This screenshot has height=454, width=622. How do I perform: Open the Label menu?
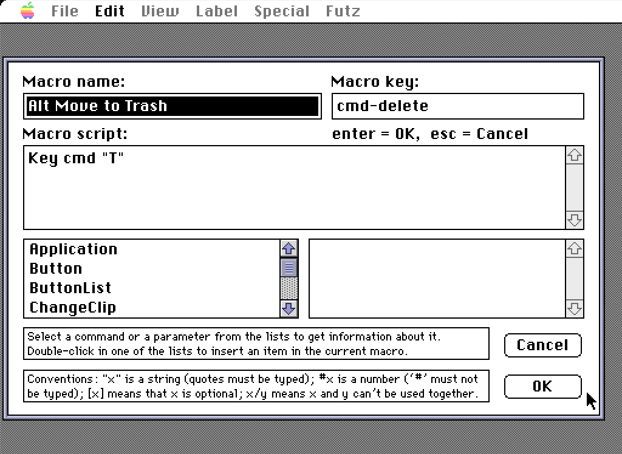(x=216, y=11)
